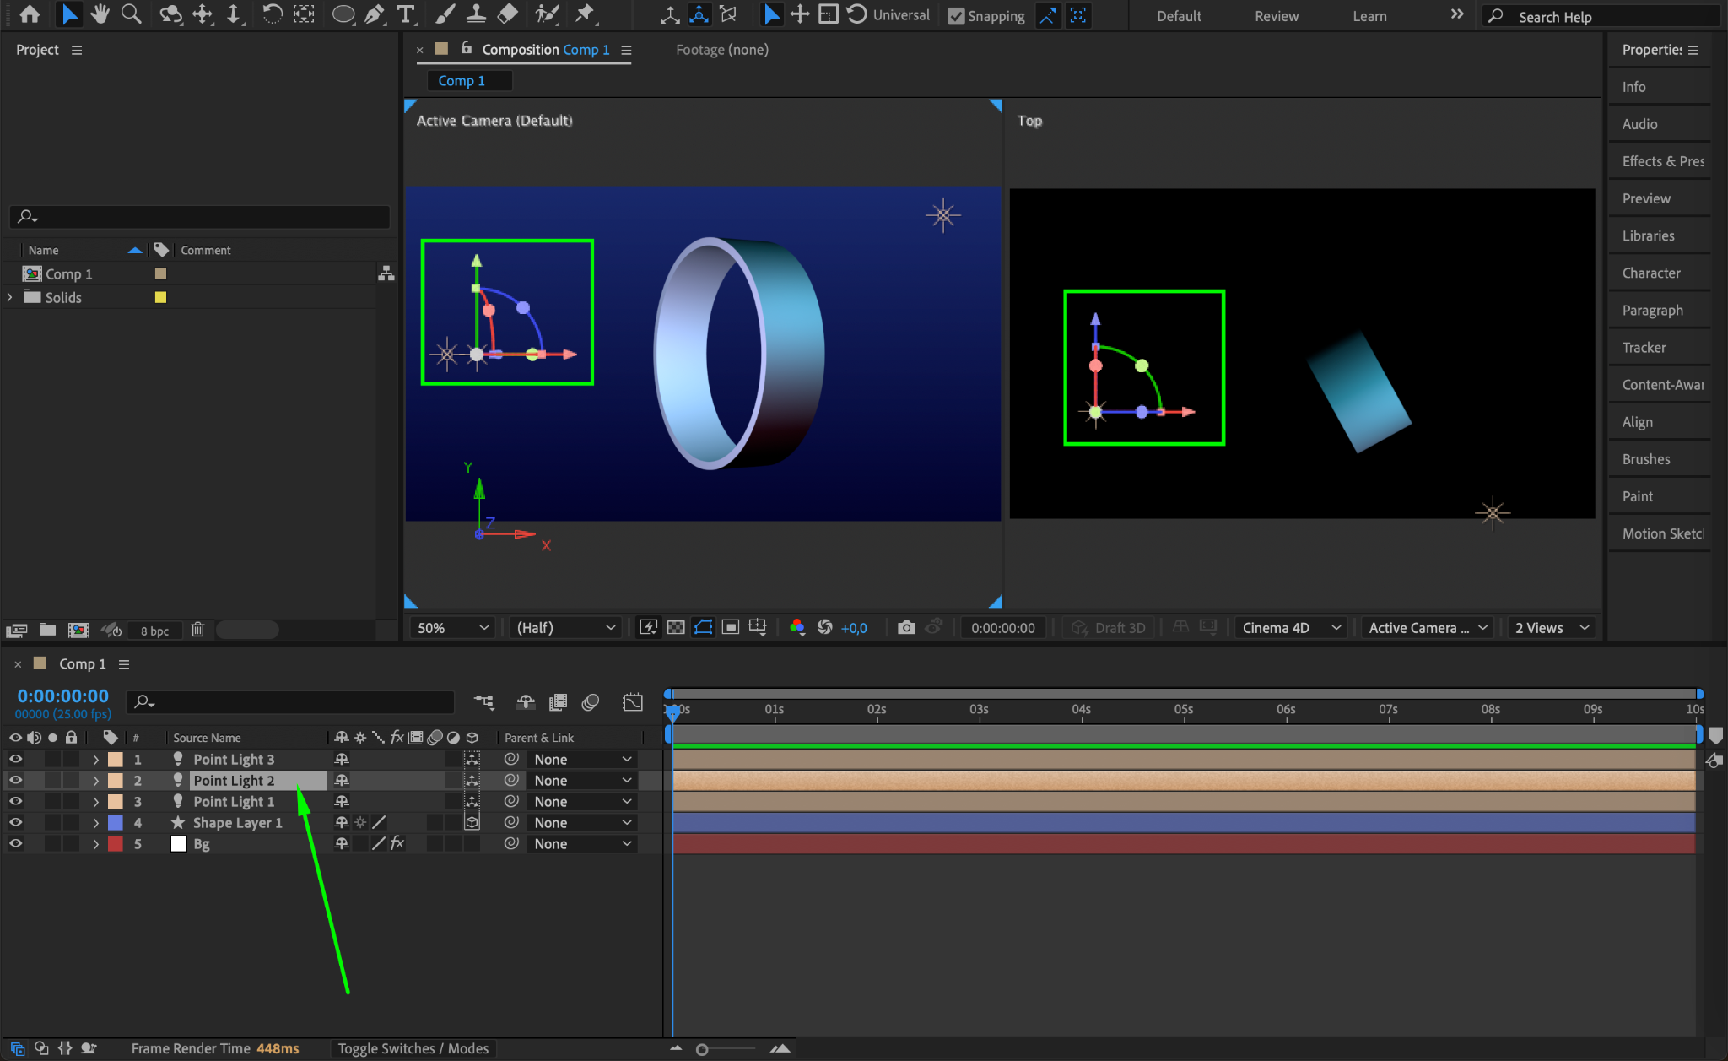Viewport: 1728px width, 1061px height.
Task: Hide the Bg layer
Action: 15,843
